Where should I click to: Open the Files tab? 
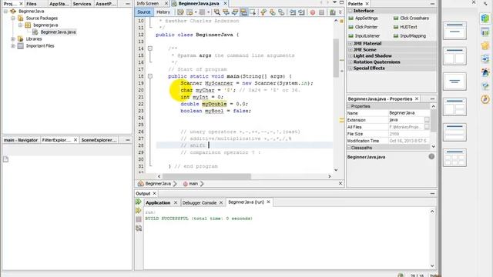click(x=31, y=4)
